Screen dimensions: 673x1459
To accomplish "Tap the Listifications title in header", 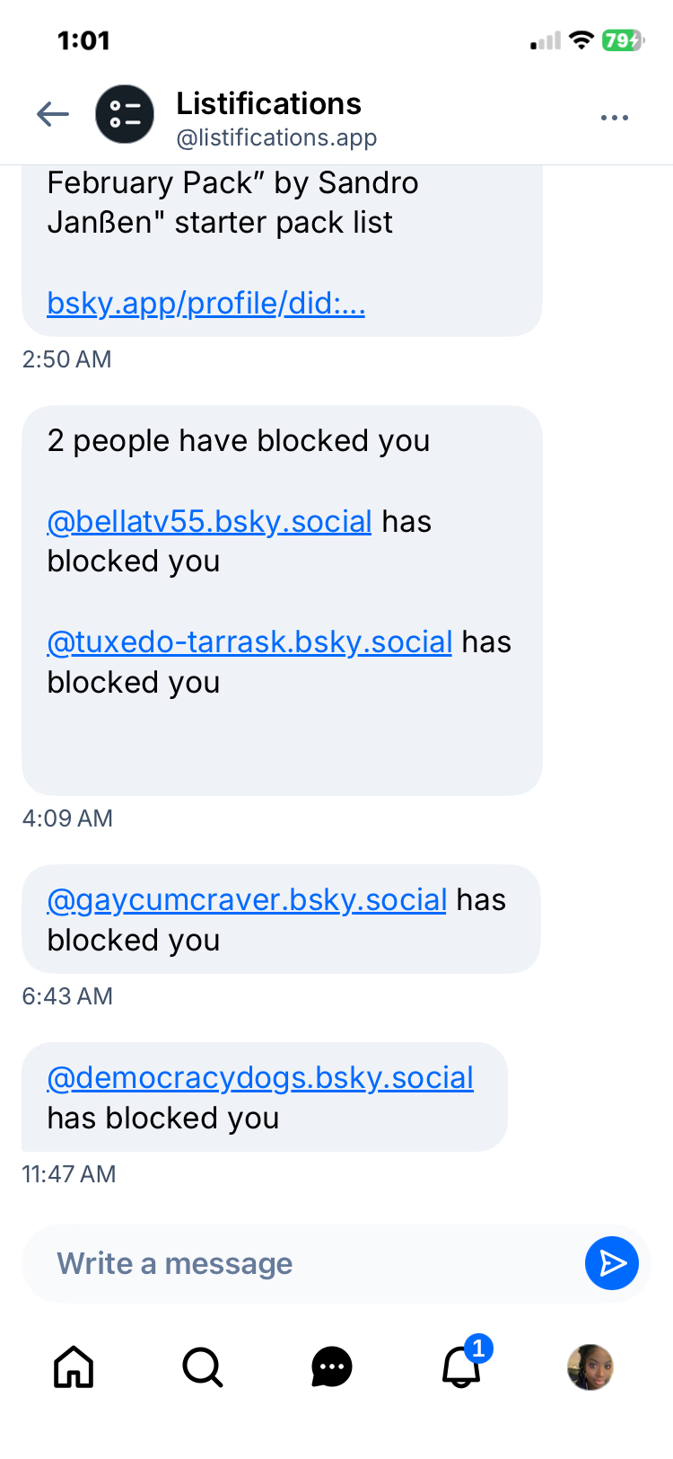I will coord(268,104).
